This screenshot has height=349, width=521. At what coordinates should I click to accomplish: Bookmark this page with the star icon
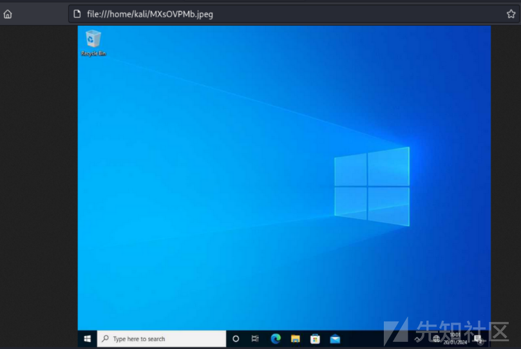pyautogui.click(x=511, y=14)
